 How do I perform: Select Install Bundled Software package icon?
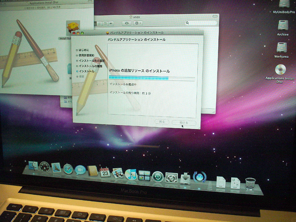[x=73, y=27]
